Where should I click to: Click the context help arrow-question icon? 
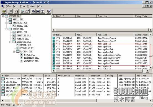pos(49,11)
